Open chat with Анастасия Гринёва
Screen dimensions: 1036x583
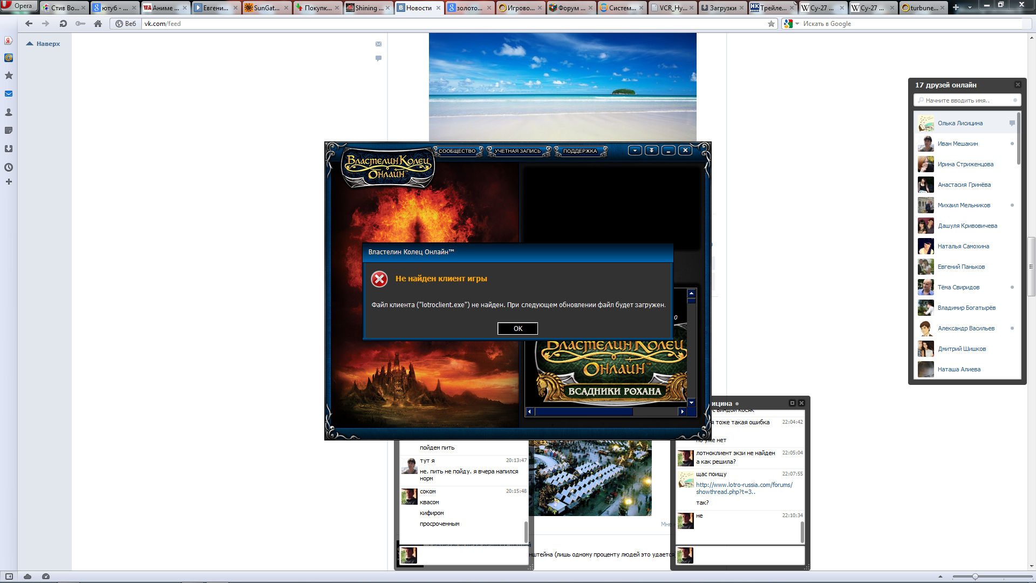965,185
